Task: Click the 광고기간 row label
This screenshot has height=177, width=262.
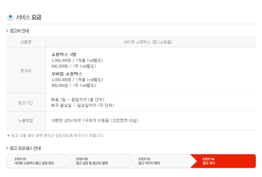Action: tap(26, 103)
